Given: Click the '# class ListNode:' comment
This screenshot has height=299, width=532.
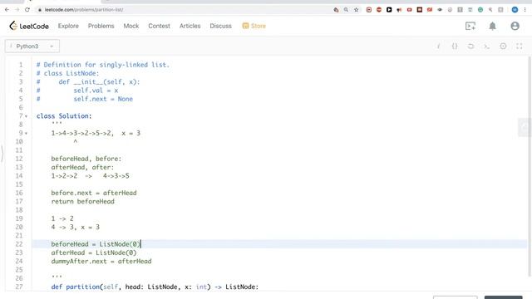Looking at the screenshot, I should click(x=68, y=73).
